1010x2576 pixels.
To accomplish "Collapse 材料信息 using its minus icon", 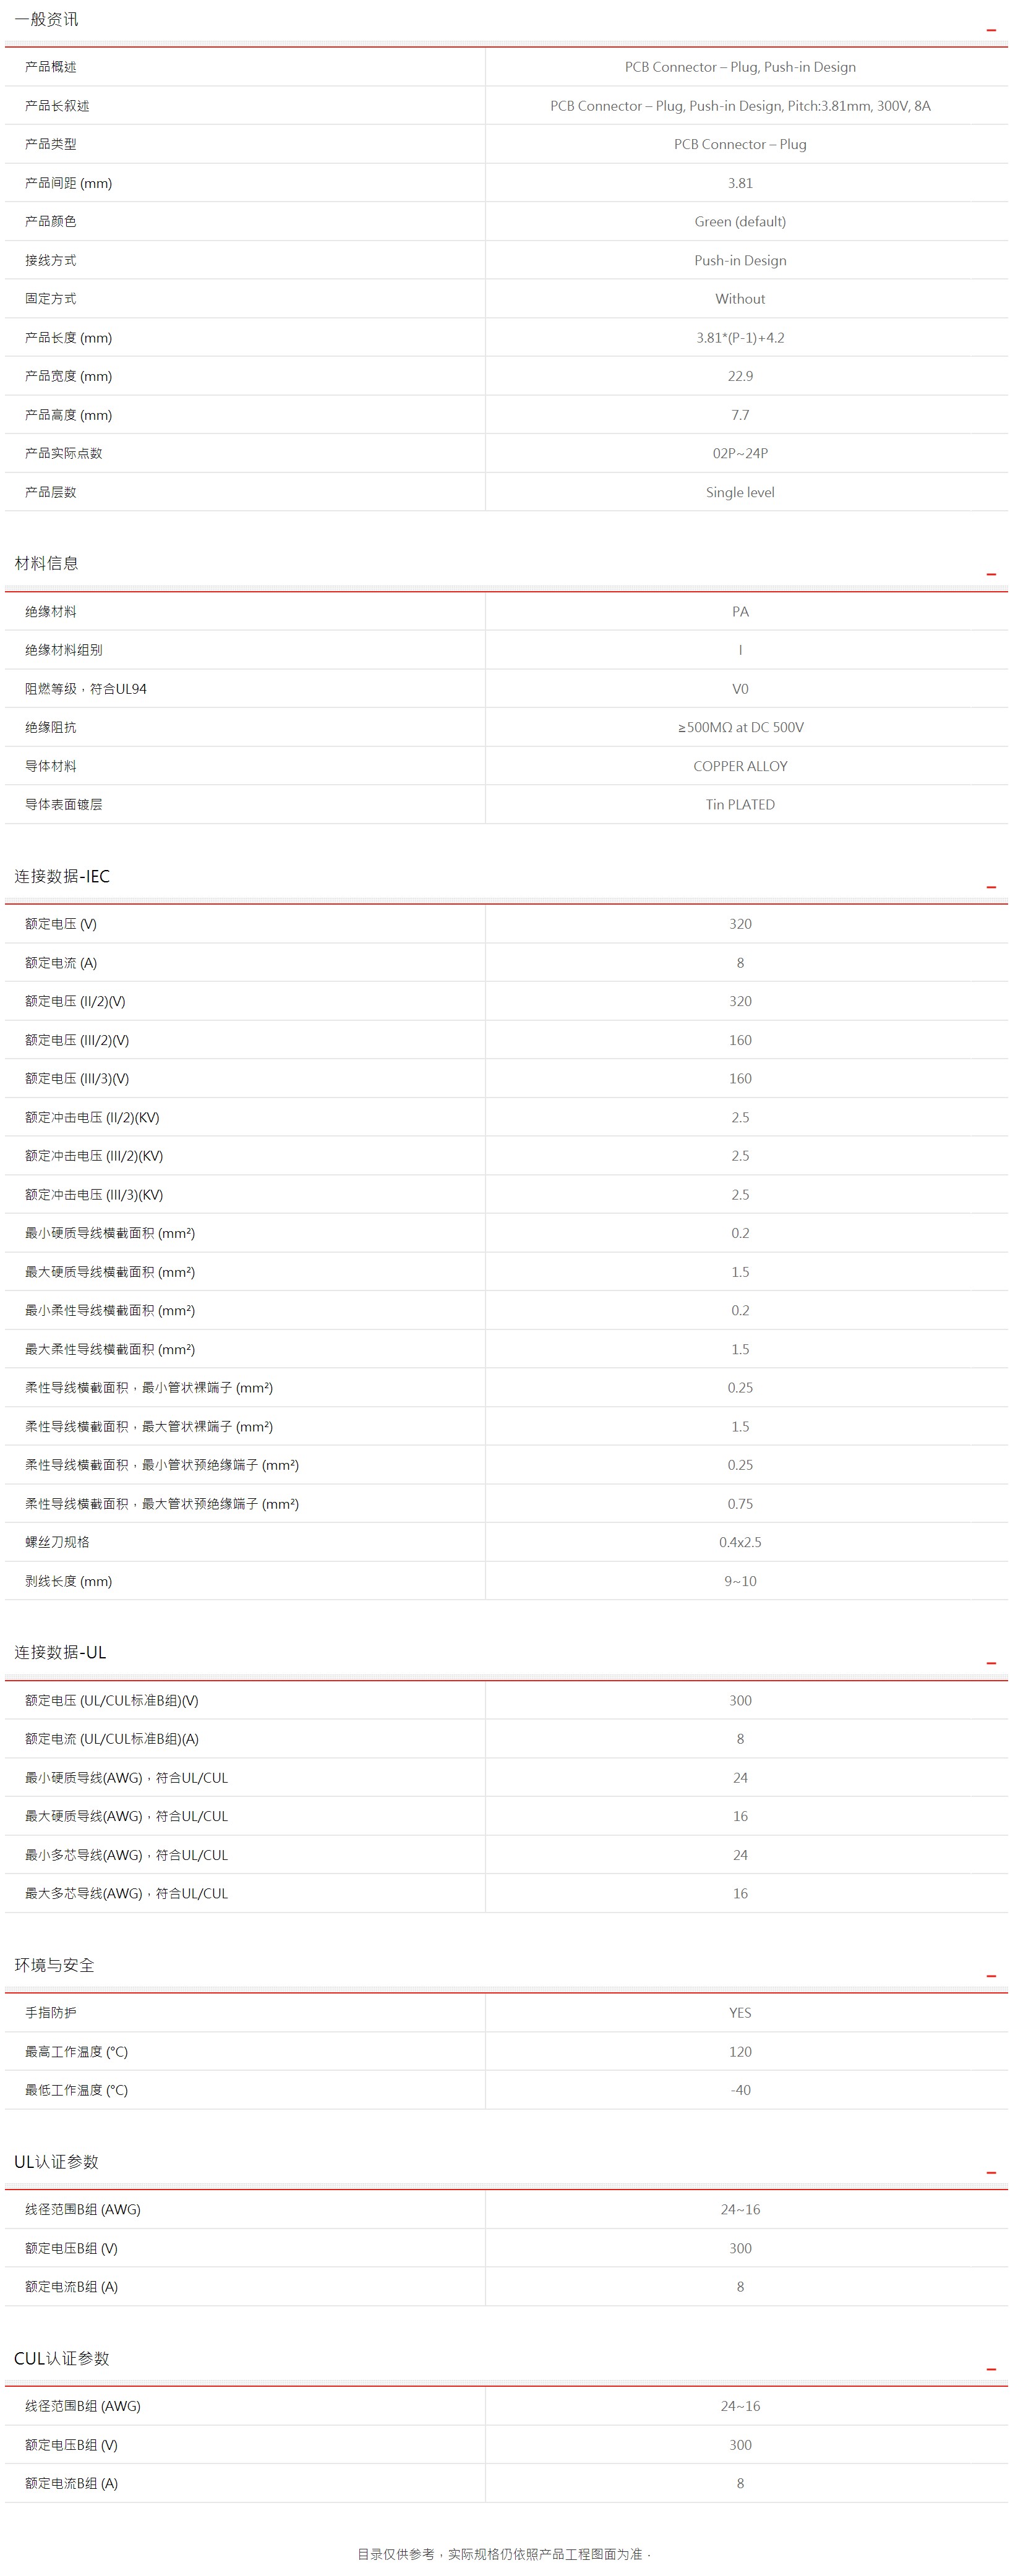I will click(991, 574).
